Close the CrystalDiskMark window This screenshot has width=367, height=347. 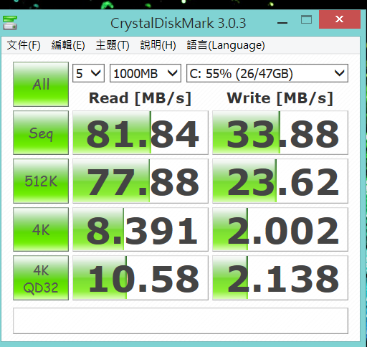point(340,19)
